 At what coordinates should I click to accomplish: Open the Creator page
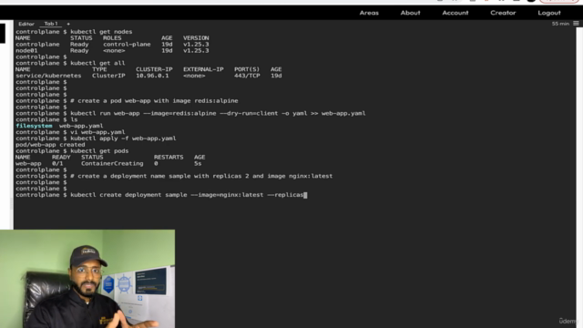pos(503,13)
